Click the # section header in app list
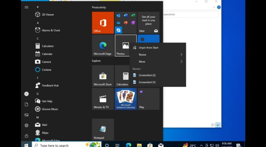The height and width of the screenshot is (147, 266). pos(38,7)
